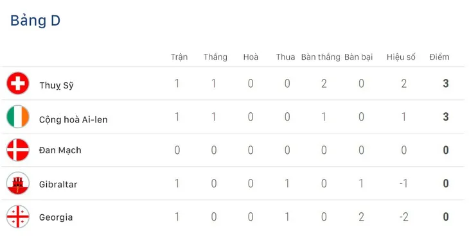Select the Đan Mạch team name
Viewport: 469px width, 236px height.
[x=60, y=150]
